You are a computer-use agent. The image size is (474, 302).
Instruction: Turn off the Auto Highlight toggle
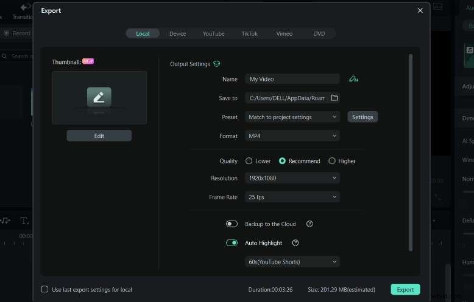pyautogui.click(x=232, y=243)
